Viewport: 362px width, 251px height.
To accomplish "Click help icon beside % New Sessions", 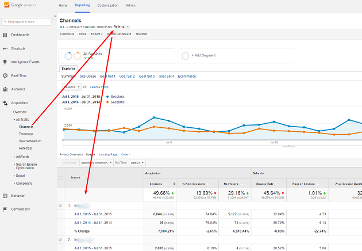I will tap(208, 184).
